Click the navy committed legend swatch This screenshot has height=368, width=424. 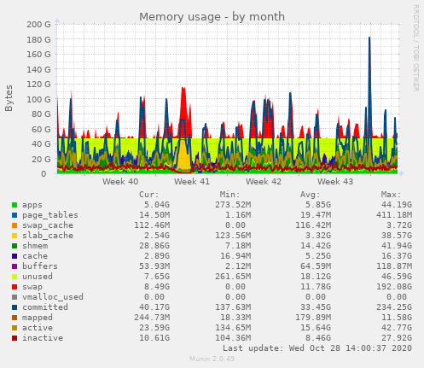click(x=15, y=307)
